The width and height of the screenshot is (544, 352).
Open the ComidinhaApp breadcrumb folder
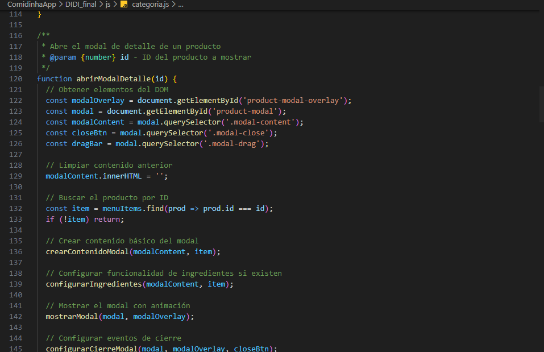(31, 4)
